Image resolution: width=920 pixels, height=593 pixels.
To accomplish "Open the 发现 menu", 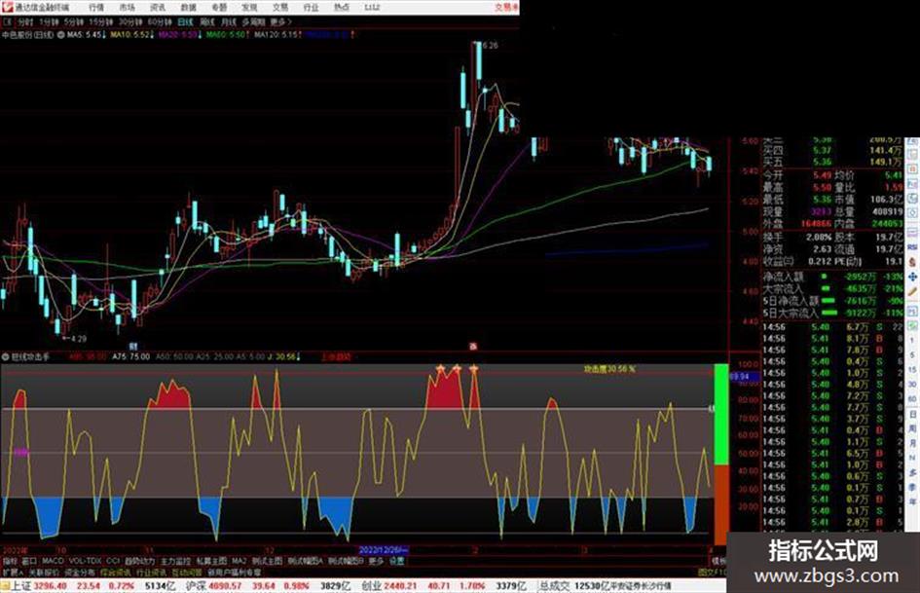I will [249, 7].
